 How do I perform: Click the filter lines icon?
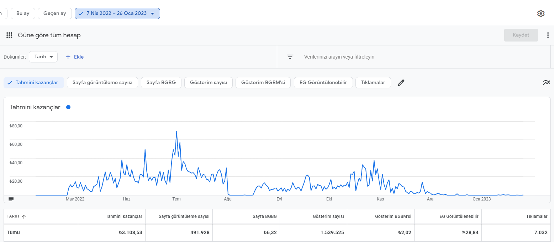point(290,57)
